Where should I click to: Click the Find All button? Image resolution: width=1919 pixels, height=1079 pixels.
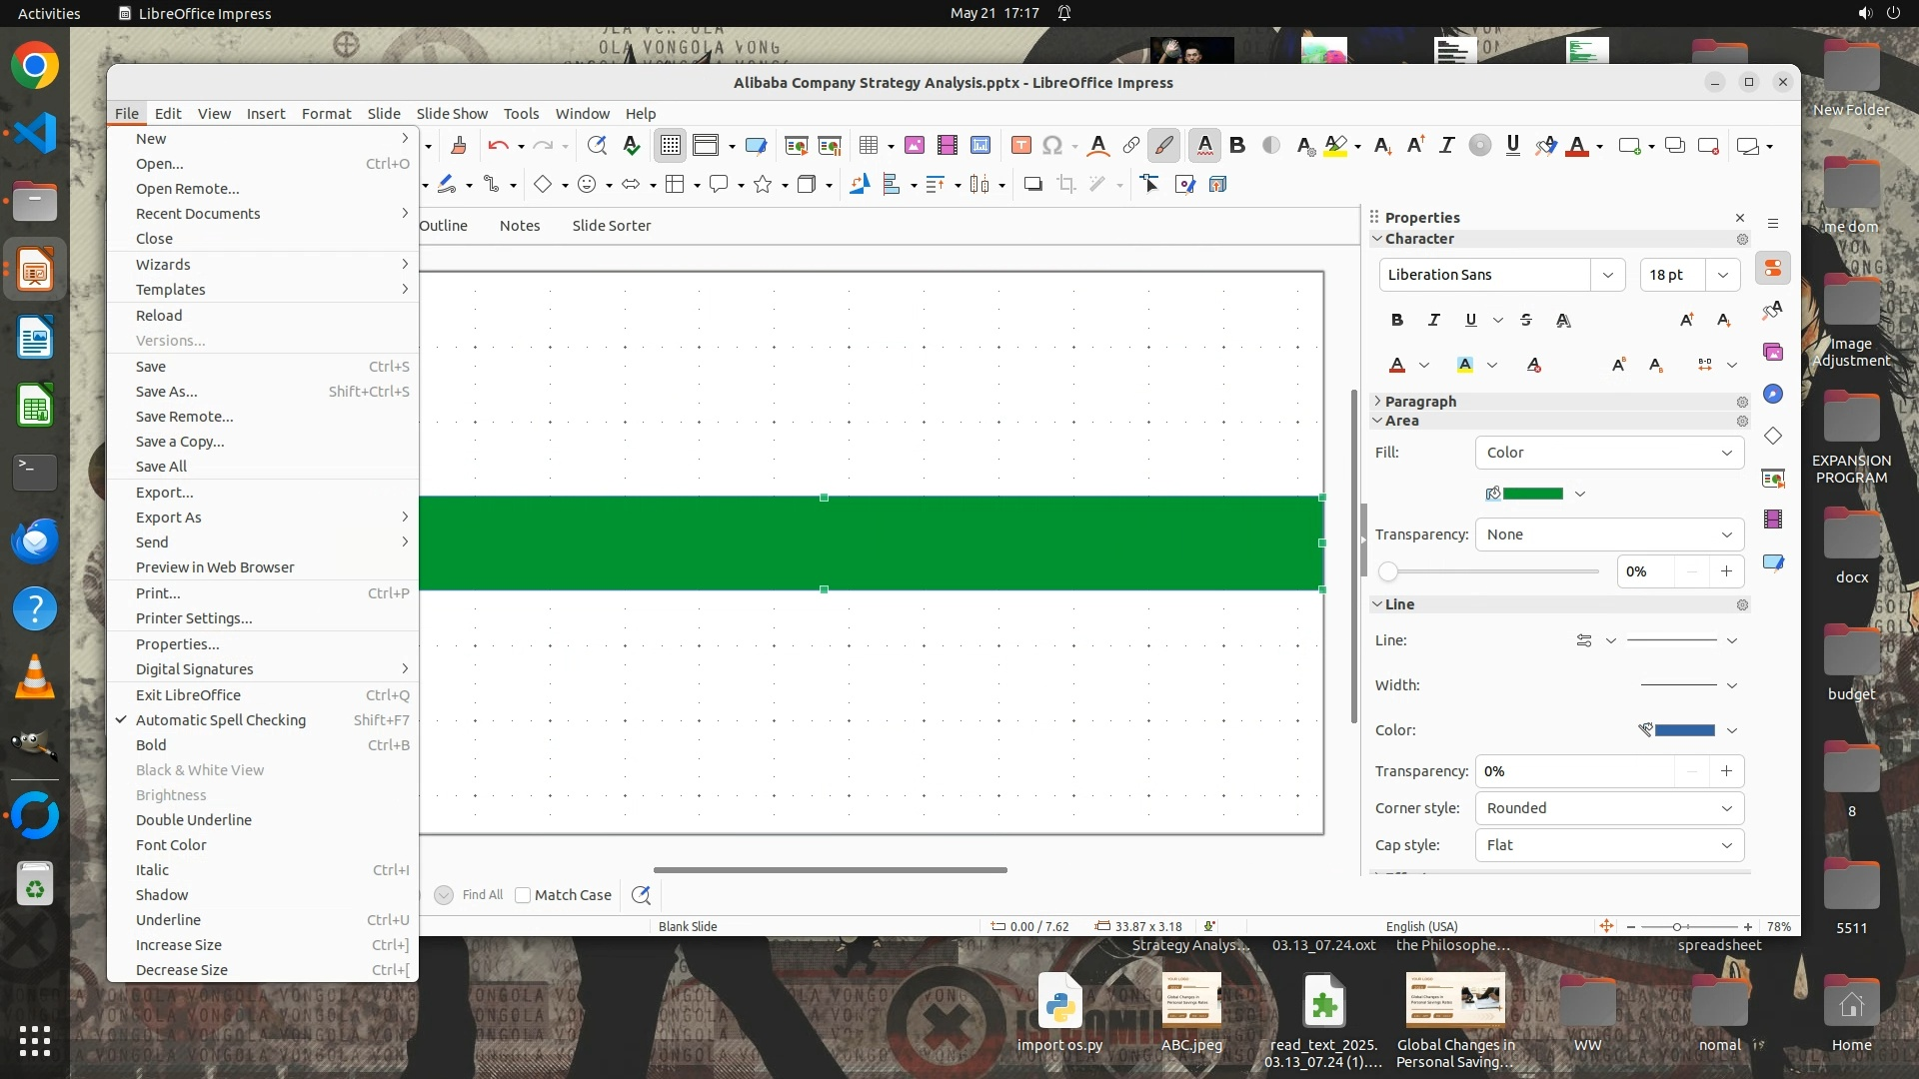coord(482,895)
